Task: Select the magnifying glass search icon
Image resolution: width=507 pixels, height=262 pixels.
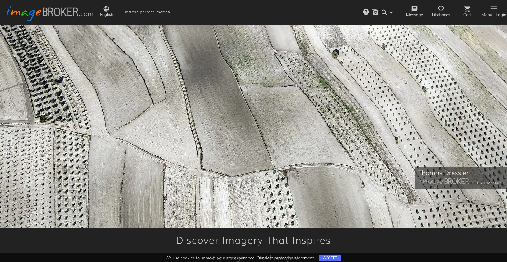Action: point(384,12)
